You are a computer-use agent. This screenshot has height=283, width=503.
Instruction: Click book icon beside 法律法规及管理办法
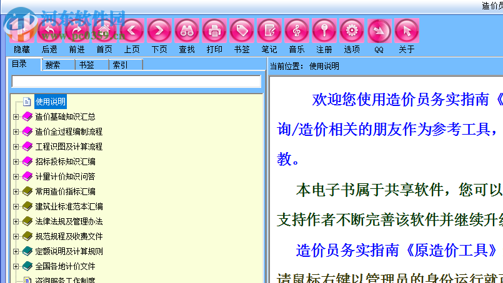pos(27,221)
